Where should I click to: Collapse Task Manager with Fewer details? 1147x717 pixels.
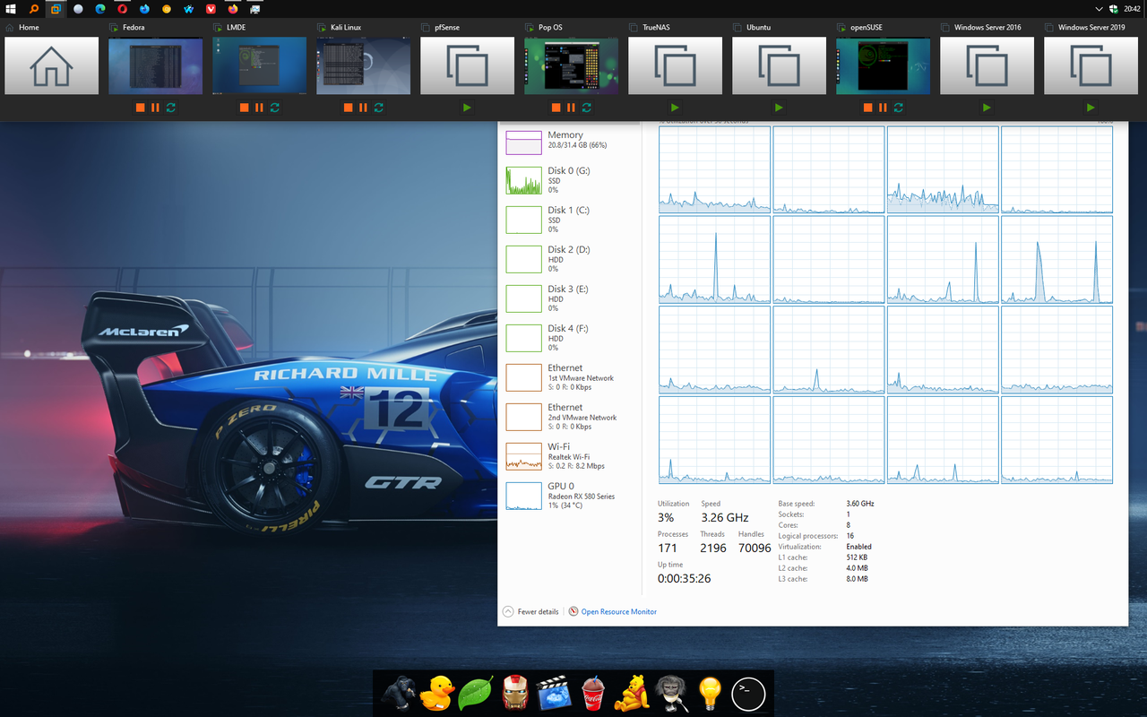(x=530, y=611)
